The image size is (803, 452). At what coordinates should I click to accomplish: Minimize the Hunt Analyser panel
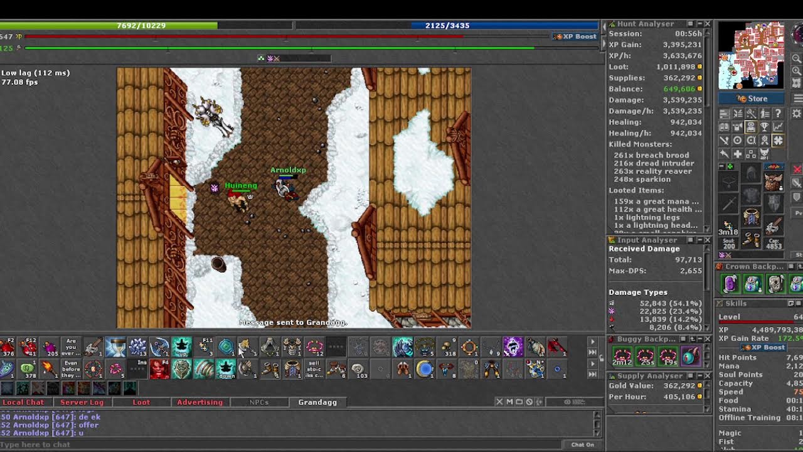pyautogui.click(x=699, y=24)
